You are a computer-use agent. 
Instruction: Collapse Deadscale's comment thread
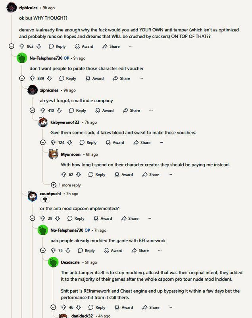[x=53, y=307]
